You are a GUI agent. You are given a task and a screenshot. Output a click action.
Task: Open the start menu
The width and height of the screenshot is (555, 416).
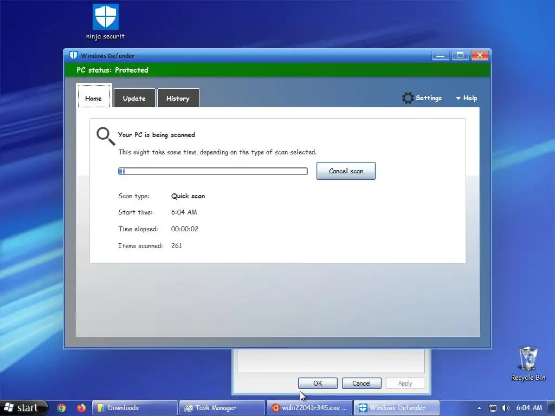pyautogui.click(x=23, y=408)
